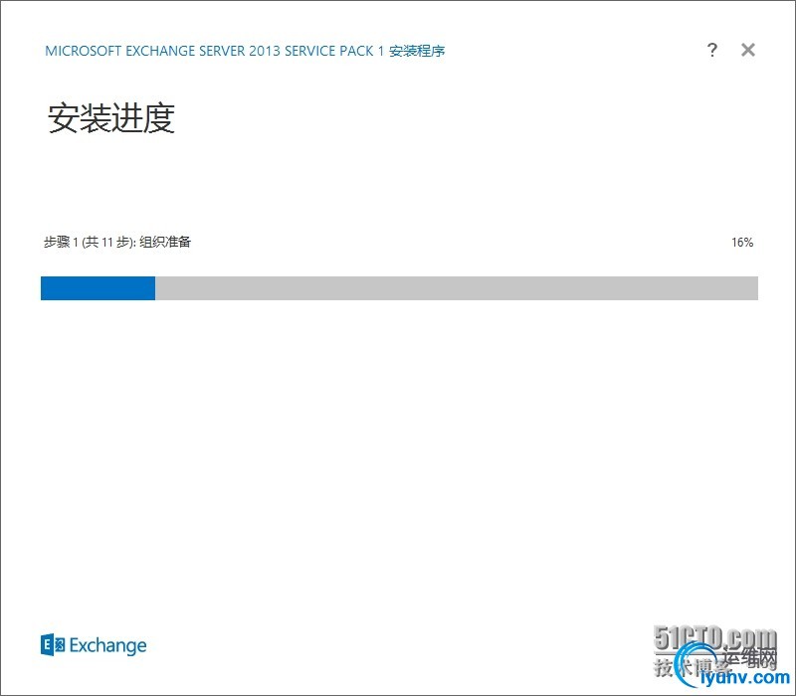Click the 安装进度 heading
This screenshot has height=696, width=796.
[111, 118]
